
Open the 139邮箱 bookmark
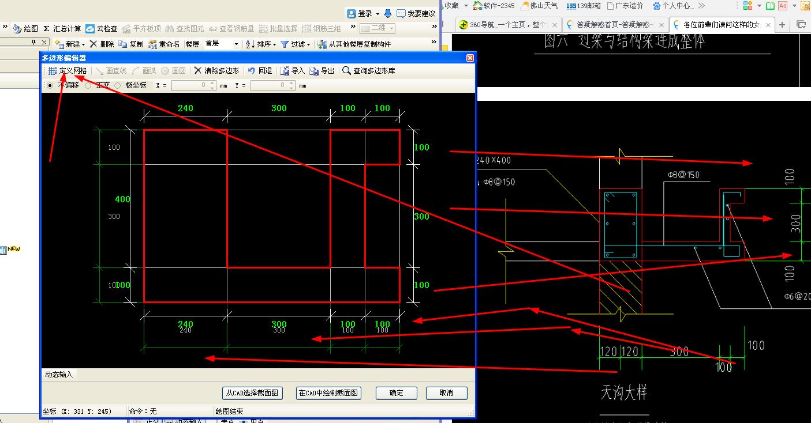point(584,6)
